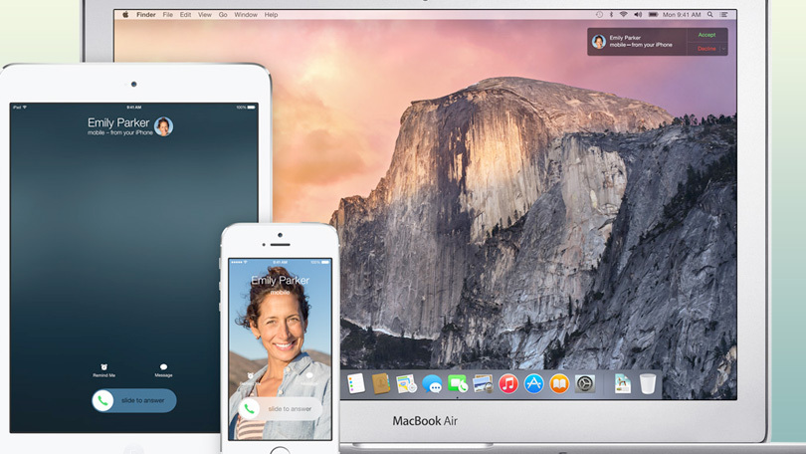Open the File menu
806x454 pixels.
point(168,15)
